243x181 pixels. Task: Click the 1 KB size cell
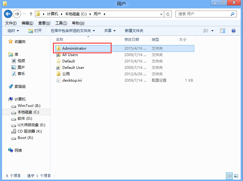(x=189, y=80)
